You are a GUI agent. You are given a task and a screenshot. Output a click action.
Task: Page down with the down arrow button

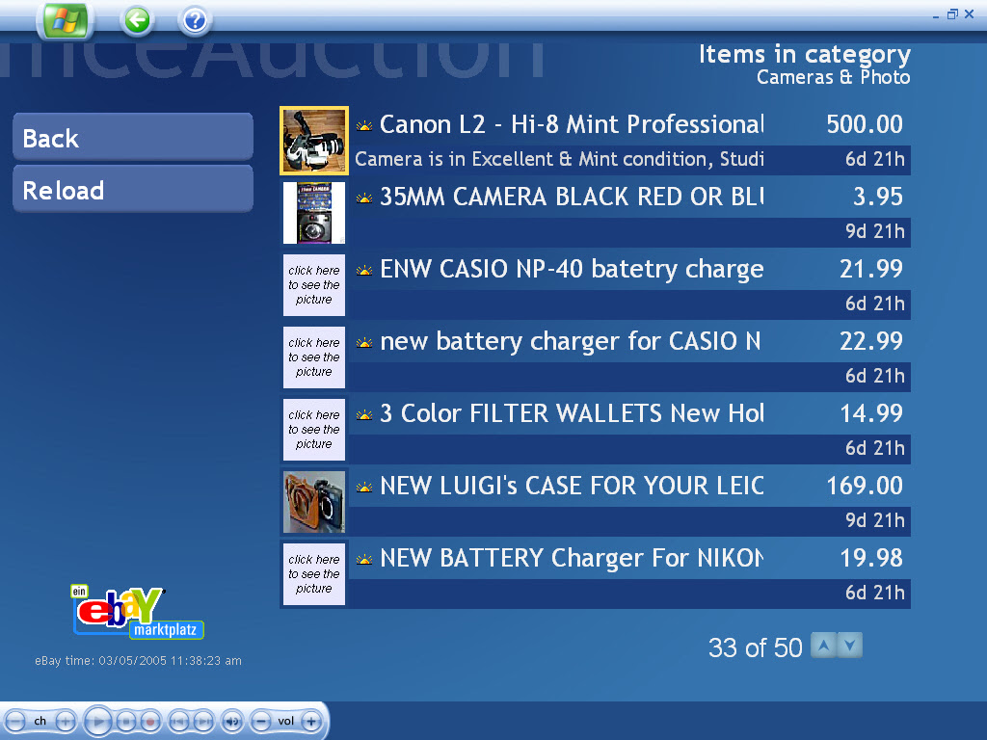click(850, 646)
